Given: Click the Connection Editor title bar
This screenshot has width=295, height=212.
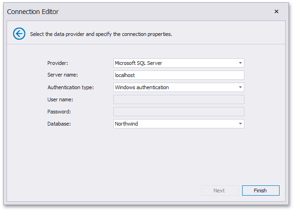Looking at the screenshot, I should [x=140, y=11].
